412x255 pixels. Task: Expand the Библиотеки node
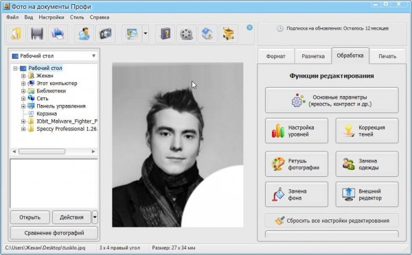click(x=23, y=91)
